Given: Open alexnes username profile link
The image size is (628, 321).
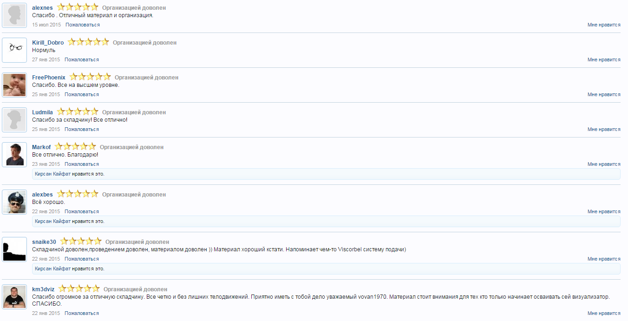Looking at the screenshot, I should tap(42, 8).
